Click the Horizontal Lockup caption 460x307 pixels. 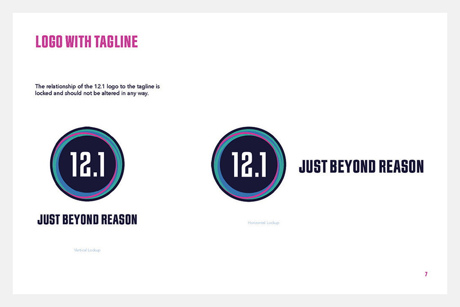pyautogui.click(x=263, y=222)
